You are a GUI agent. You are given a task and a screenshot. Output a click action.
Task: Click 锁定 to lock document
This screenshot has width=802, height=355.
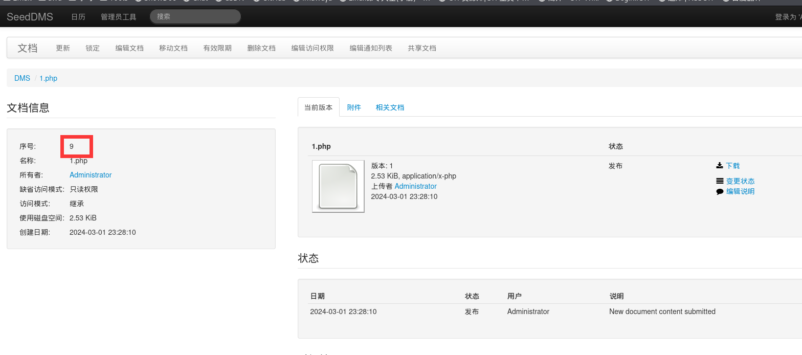pos(93,48)
